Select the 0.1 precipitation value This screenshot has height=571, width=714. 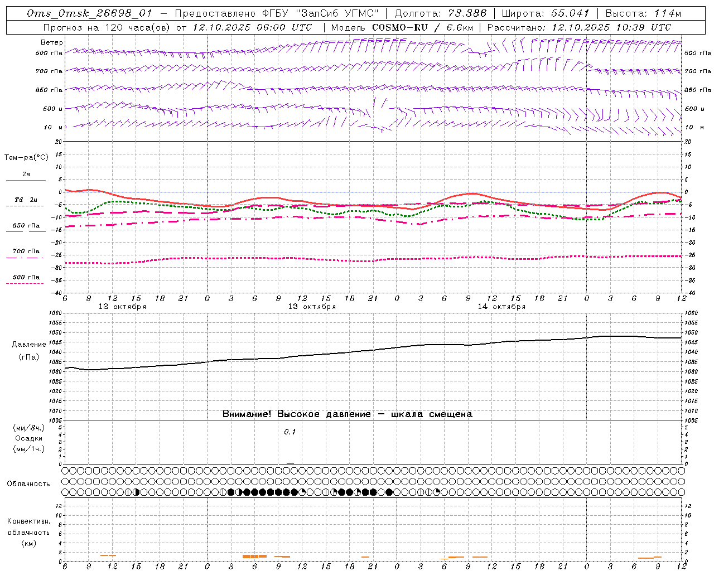[290, 432]
